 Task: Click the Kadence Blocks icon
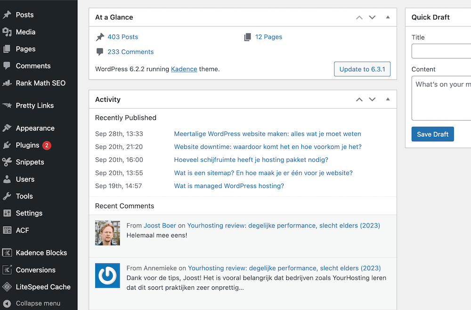(x=7, y=253)
